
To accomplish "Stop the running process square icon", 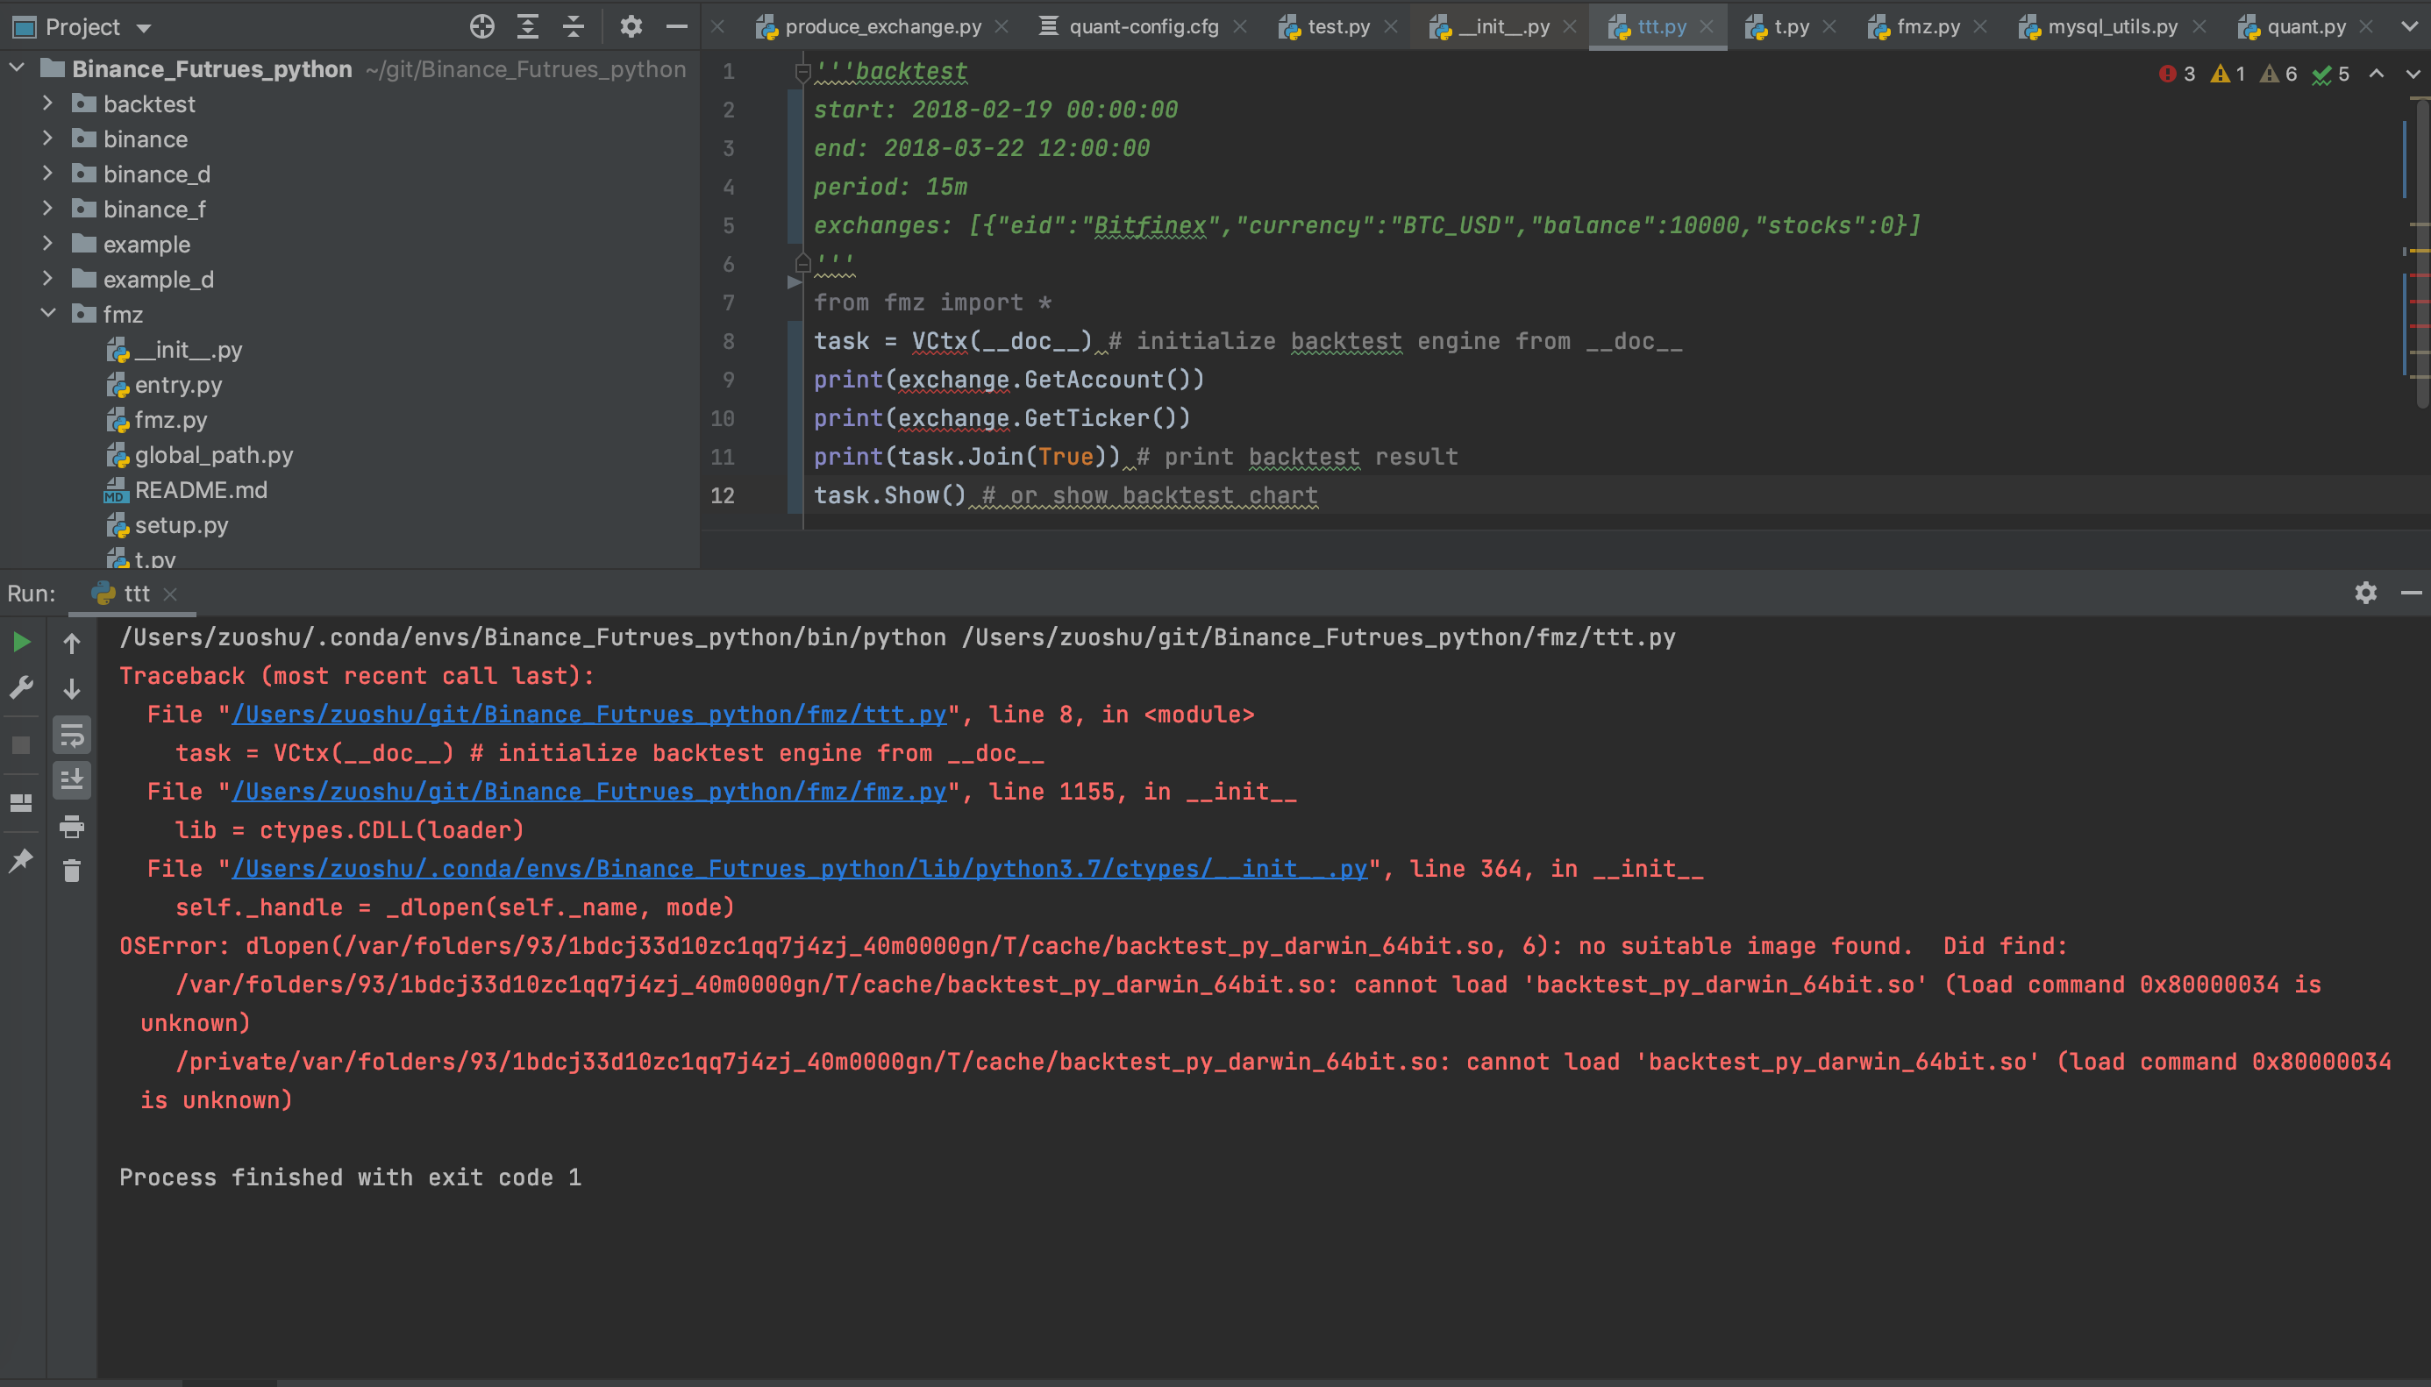I will (x=21, y=745).
